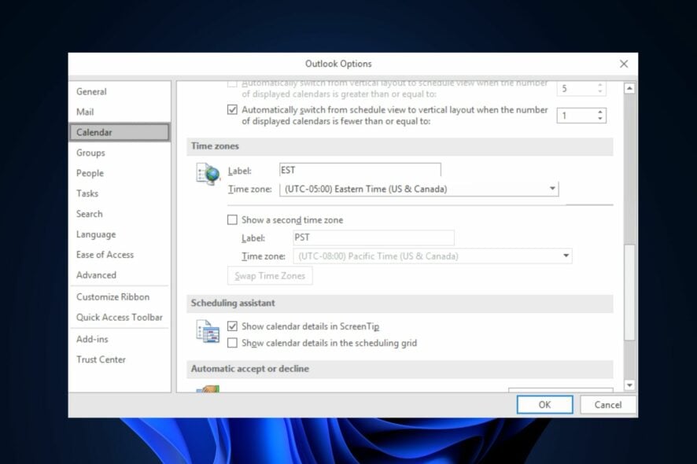This screenshot has width=697, height=464.
Task: Open the Mail options category
Action: point(119,112)
